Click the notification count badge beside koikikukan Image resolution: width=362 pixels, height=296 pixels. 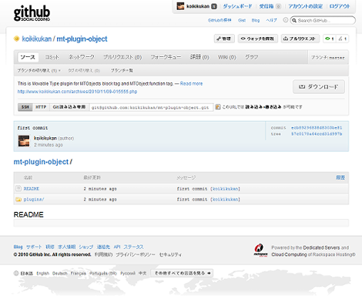click(214, 6)
